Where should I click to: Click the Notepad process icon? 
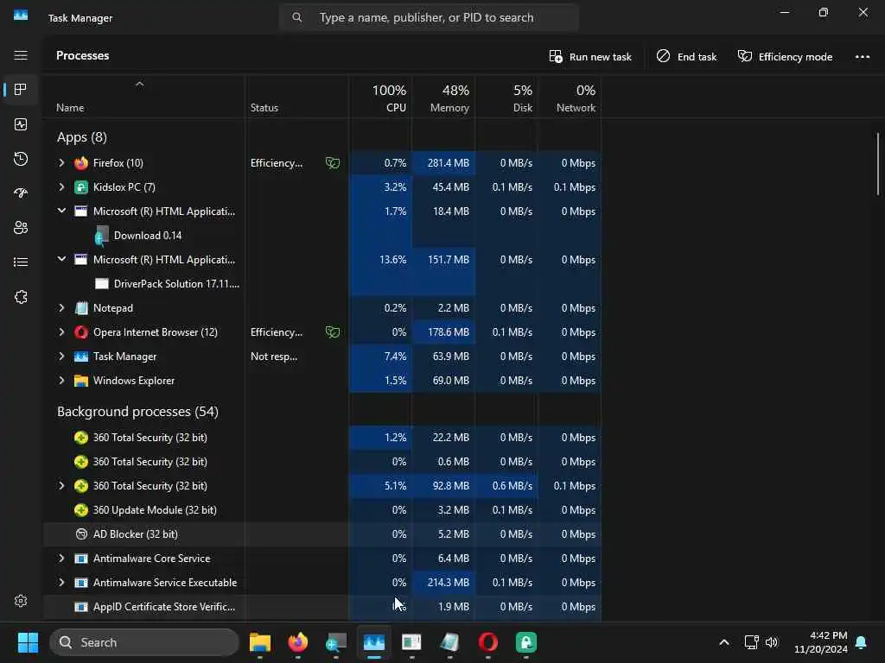click(81, 308)
